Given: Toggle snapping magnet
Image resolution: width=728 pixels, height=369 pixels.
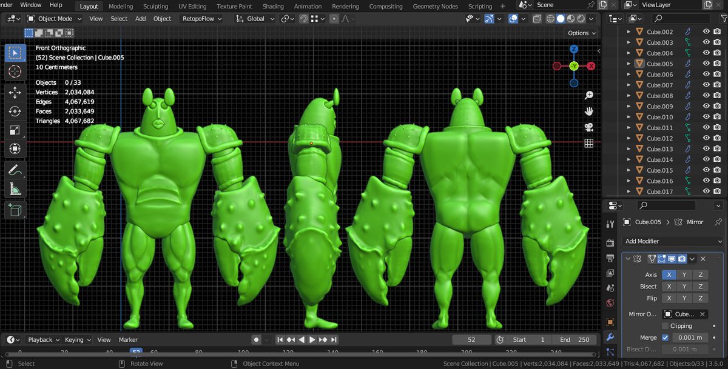Looking at the screenshot, I should tap(303, 19).
